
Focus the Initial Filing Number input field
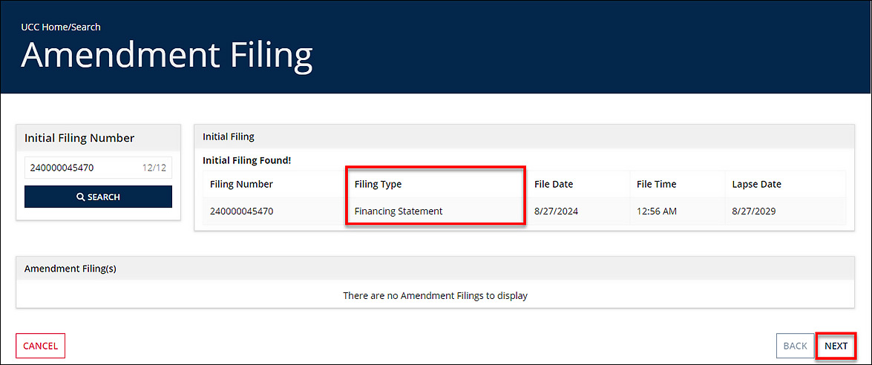[82, 168]
